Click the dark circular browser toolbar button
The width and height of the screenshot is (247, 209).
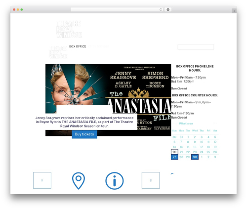click(168, 10)
